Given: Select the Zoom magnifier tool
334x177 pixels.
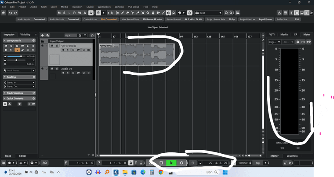Looking at the screenshot, I should (x=148, y=13).
